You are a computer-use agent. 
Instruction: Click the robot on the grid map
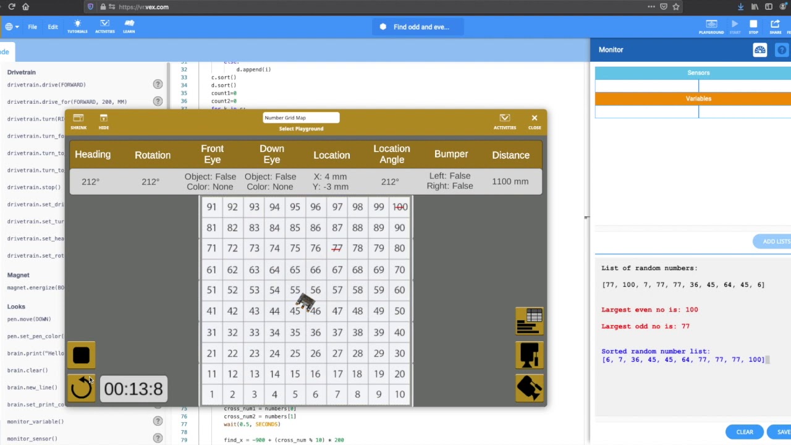(305, 302)
